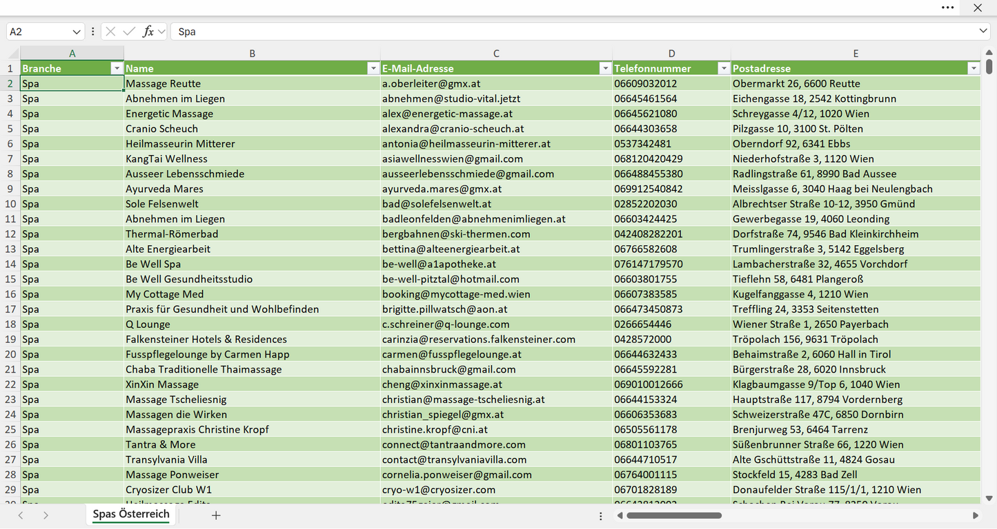Expand the formula bar with right-side chevron

click(983, 32)
